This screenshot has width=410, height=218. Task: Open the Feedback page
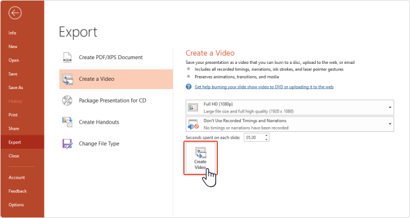click(18, 191)
